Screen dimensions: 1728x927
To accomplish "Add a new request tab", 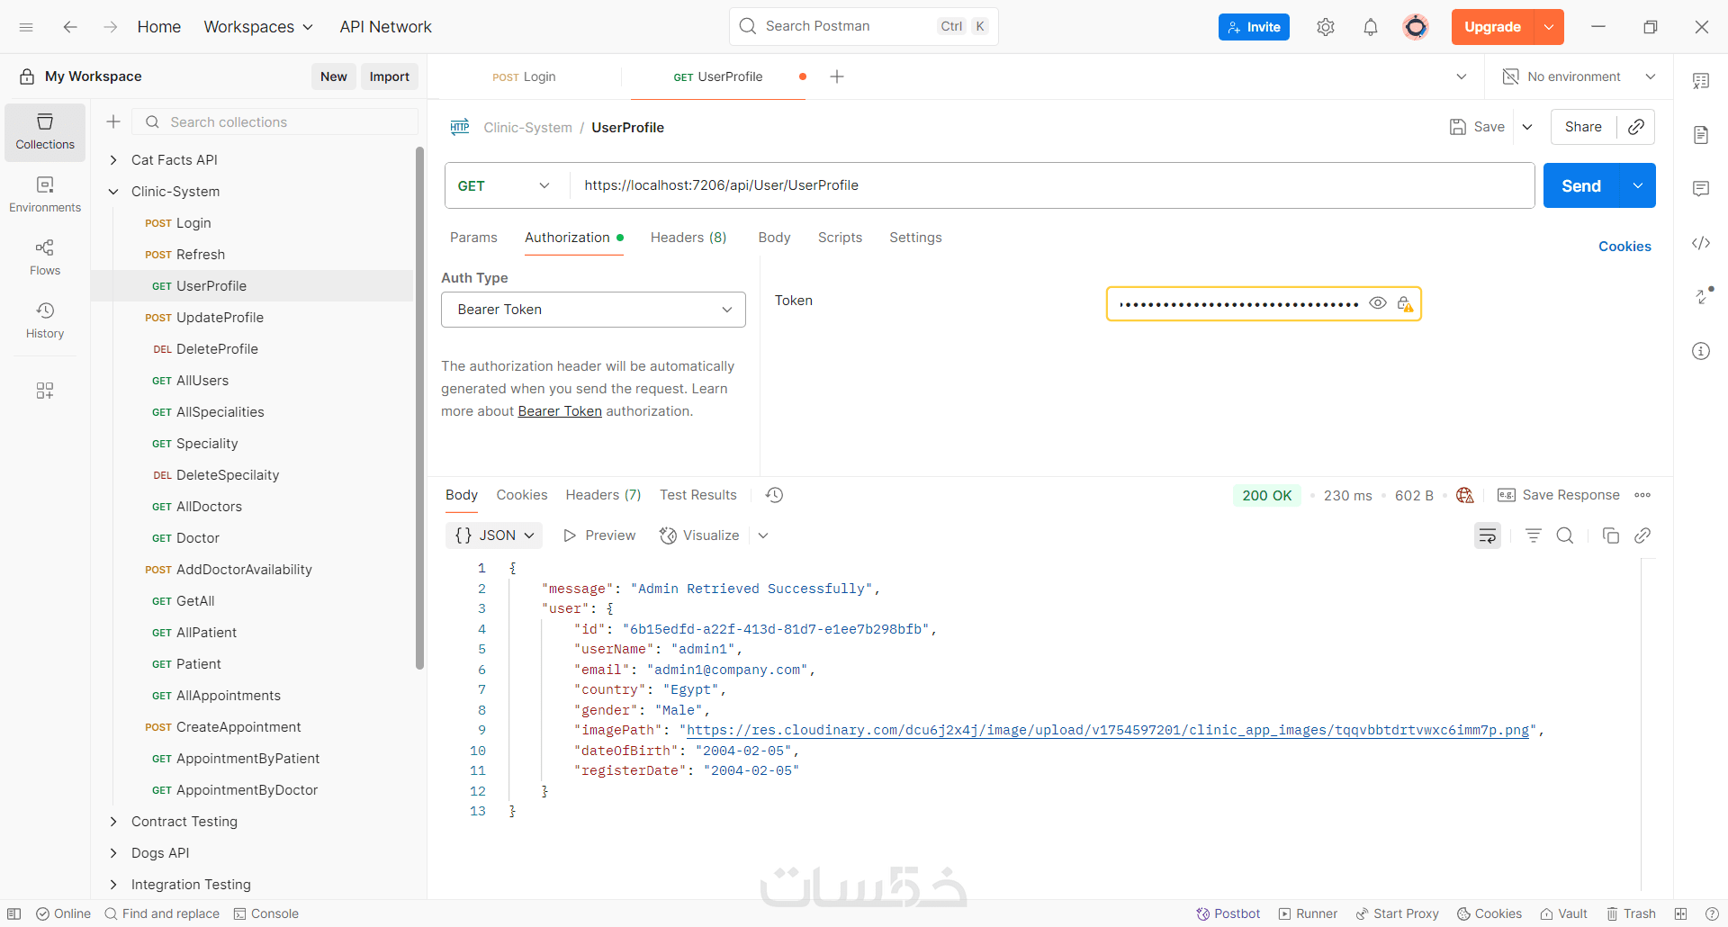I will click(x=837, y=76).
